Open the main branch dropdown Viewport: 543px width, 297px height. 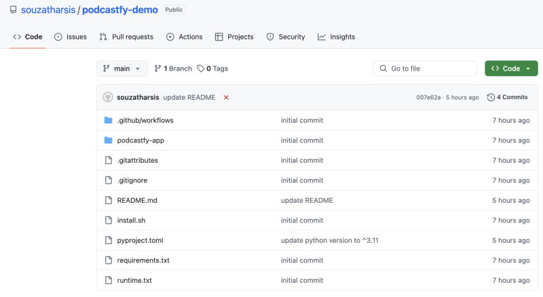tap(121, 68)
